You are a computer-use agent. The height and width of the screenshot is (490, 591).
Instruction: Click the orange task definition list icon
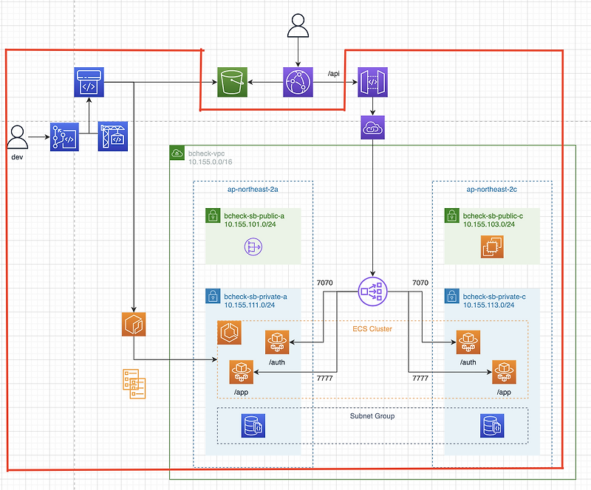tap(133, 385)
